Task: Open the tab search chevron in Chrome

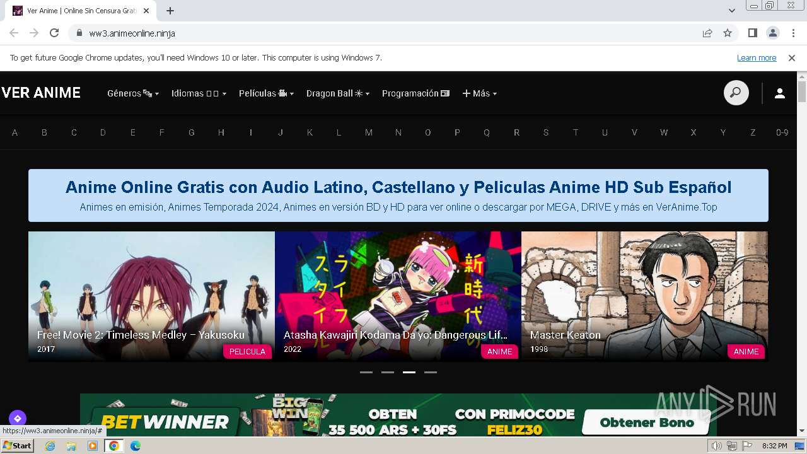Action: coord(731,11)
